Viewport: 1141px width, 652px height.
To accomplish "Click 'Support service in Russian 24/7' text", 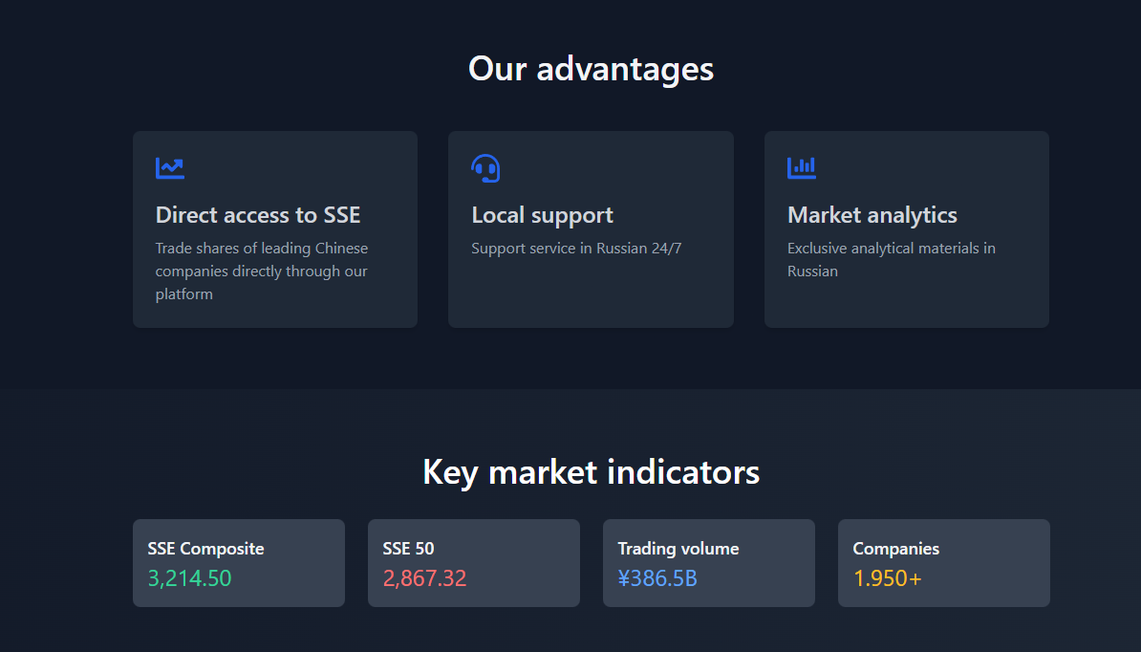I will (576, 249).
